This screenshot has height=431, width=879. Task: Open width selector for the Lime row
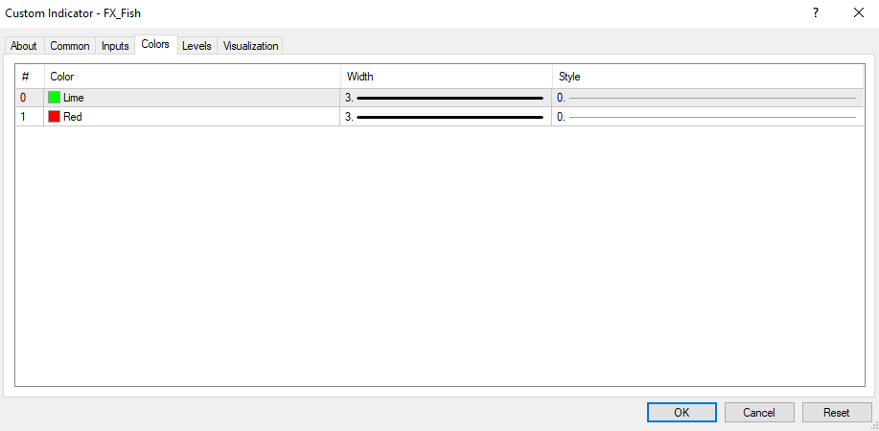(x=445, y=98)
